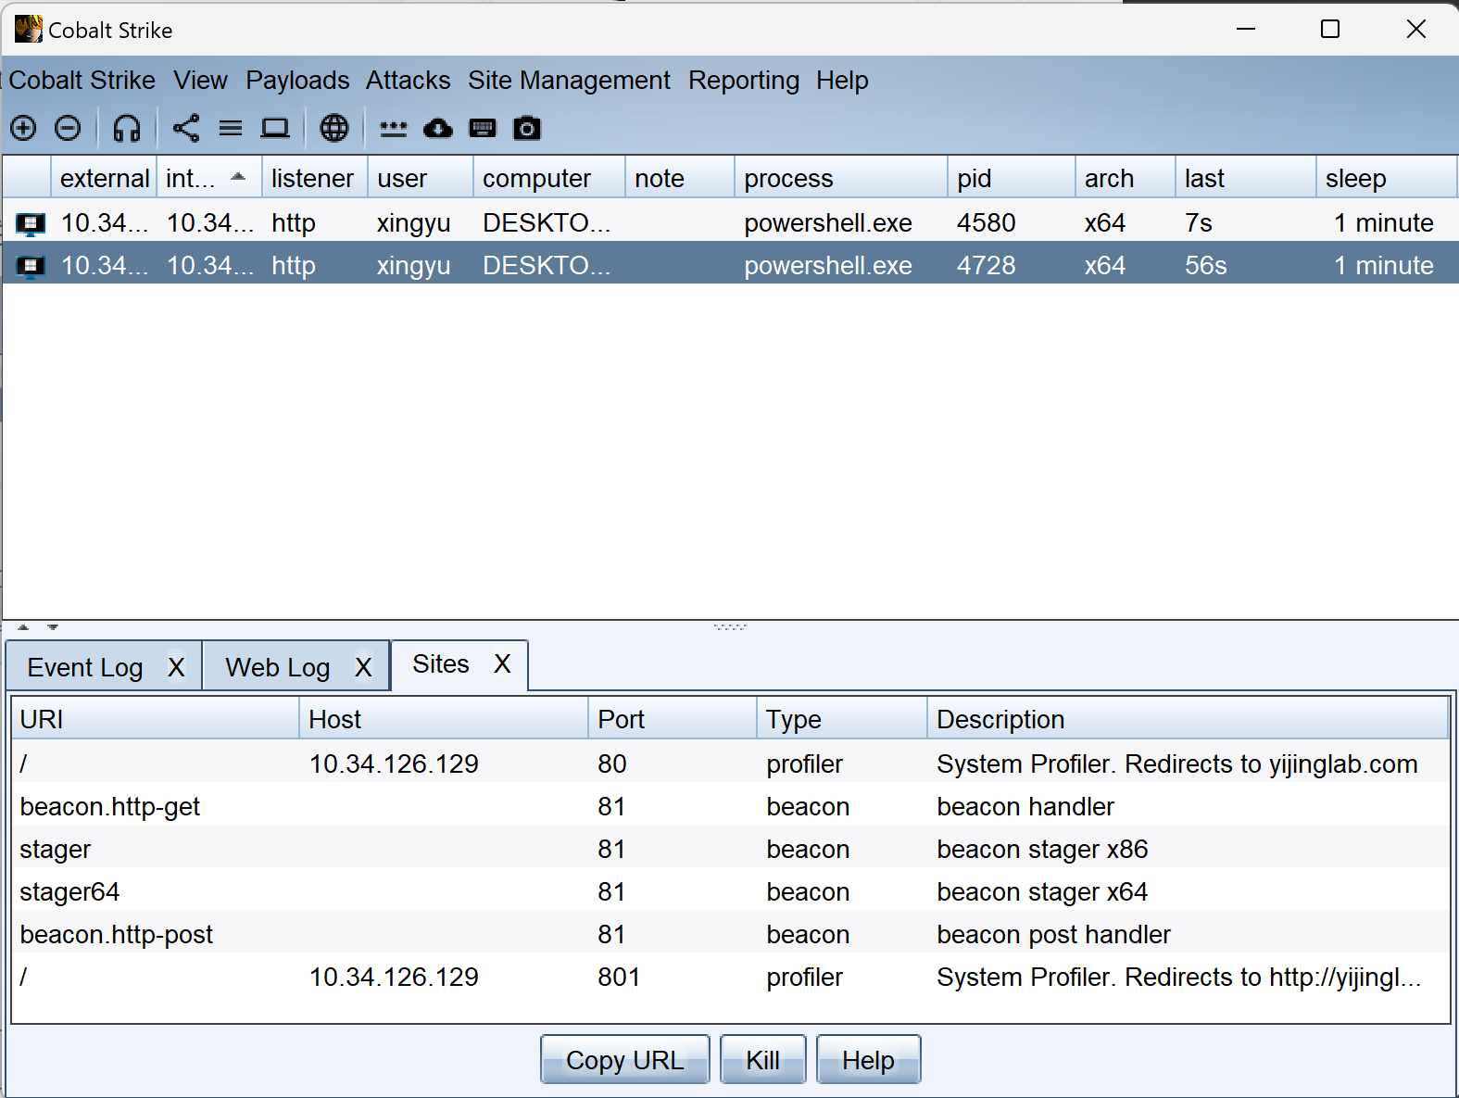
Task: Open the Help menu
Action: (x=842, y=81)
